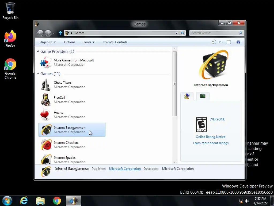This screenshot has width=274, height=206.
Task: Click the Games address bar breadcrumb
Action: tap(79, 33)
